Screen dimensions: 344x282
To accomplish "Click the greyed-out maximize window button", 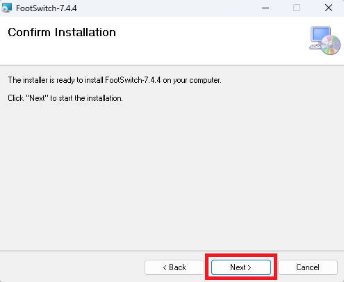I will pos(297,8).
